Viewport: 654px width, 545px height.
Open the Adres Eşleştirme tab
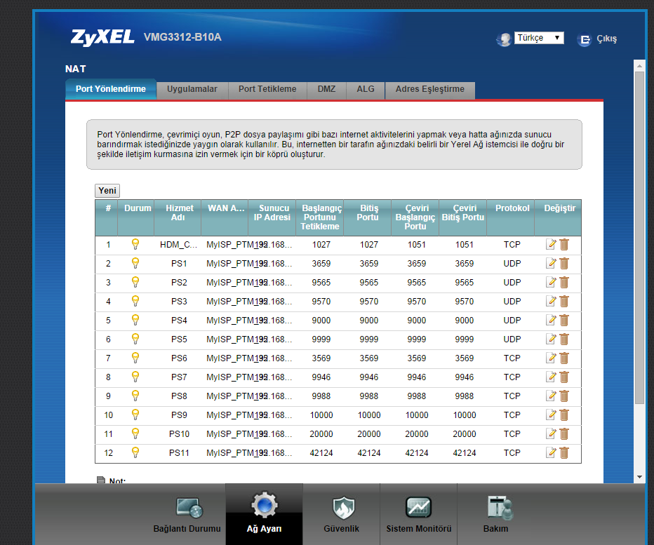tap(429, 90)
